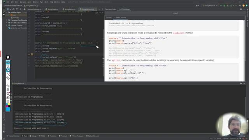Screen dimensions: 249x140
Task: Open the user account icon in top toolbar
Action: click(x=197, y=5)
